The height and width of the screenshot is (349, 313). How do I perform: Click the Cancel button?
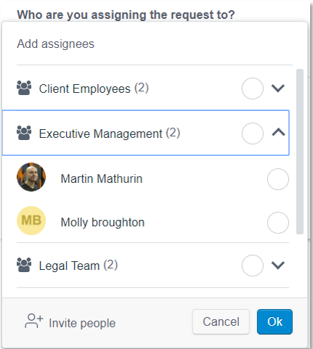pos(221,322)
